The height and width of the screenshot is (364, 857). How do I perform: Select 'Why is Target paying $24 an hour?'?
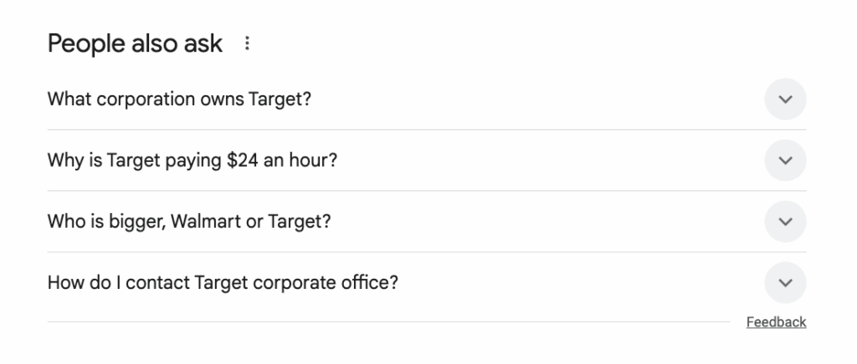192,160
